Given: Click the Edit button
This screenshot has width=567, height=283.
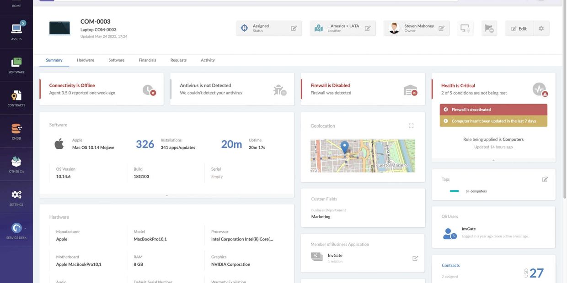Looking at the screenshot, I should tap(519, 28).
